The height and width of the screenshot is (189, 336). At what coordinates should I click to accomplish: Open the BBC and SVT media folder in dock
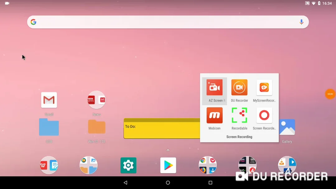pyautogui.click(x=248, y=165)
